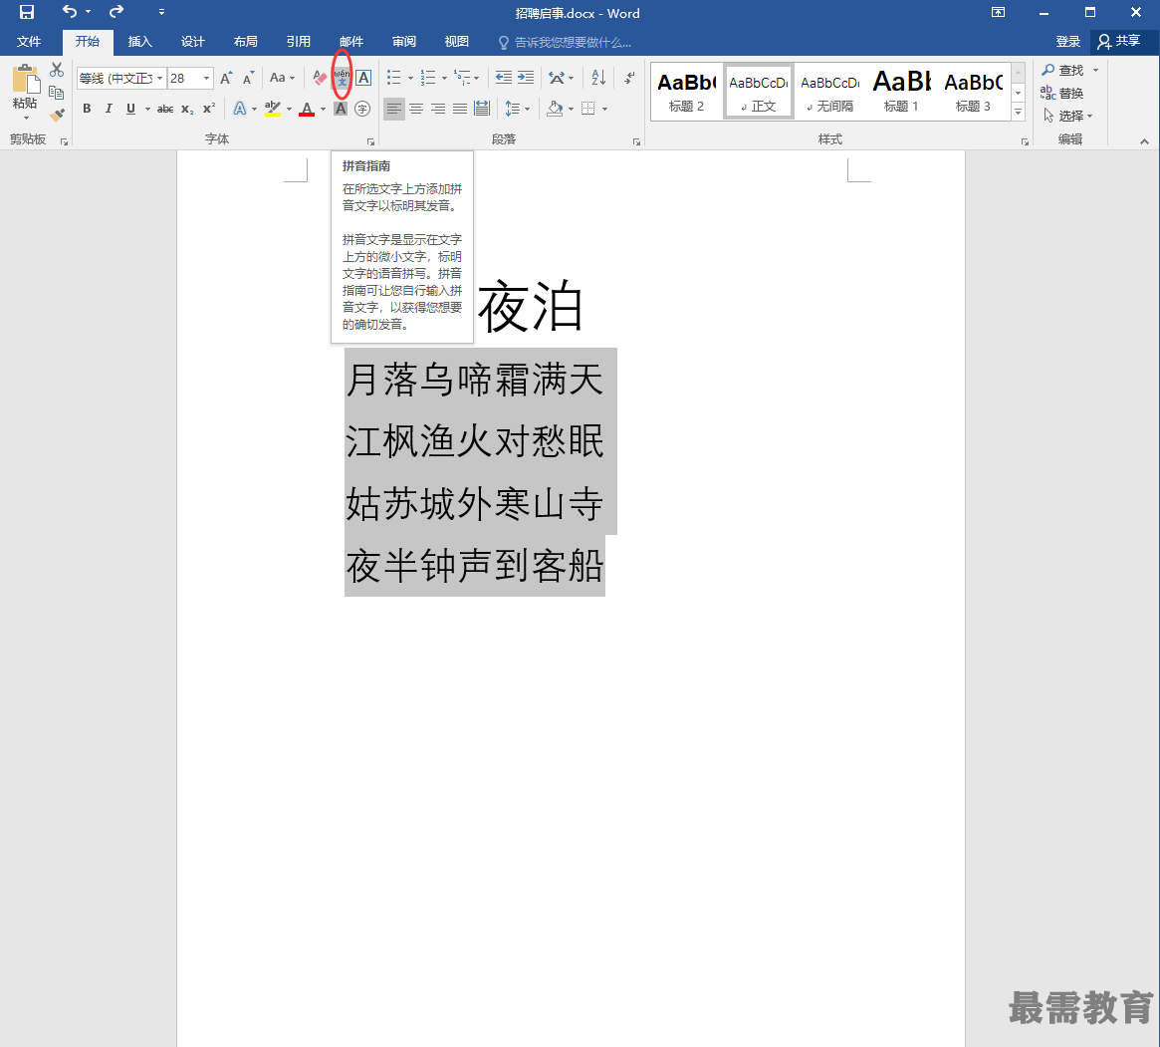
Task: Open the Phonetic Guide (拼音指南)
Action: [342, 77]
